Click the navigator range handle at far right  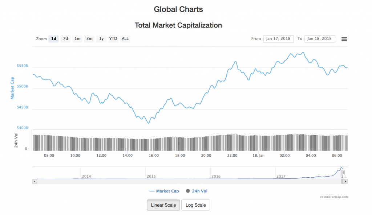click(343, 173)
